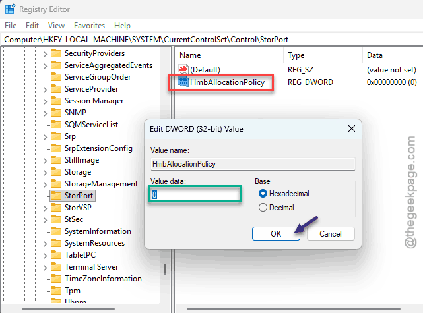Click the TimeZoneInformation folder icon
Image resolution: width=423 pixels, height=313 pixels.
tap(56, 279)
